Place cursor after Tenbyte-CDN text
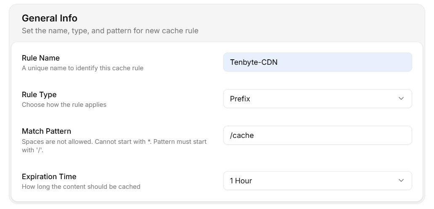Viewport: 434px width, 209px height. point(278,62)
